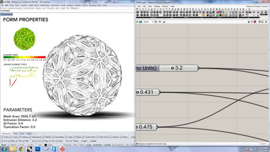Open Google Chrome from the taskbar
270x152 pixels.
pyautogui.click(x=21, y=149)
